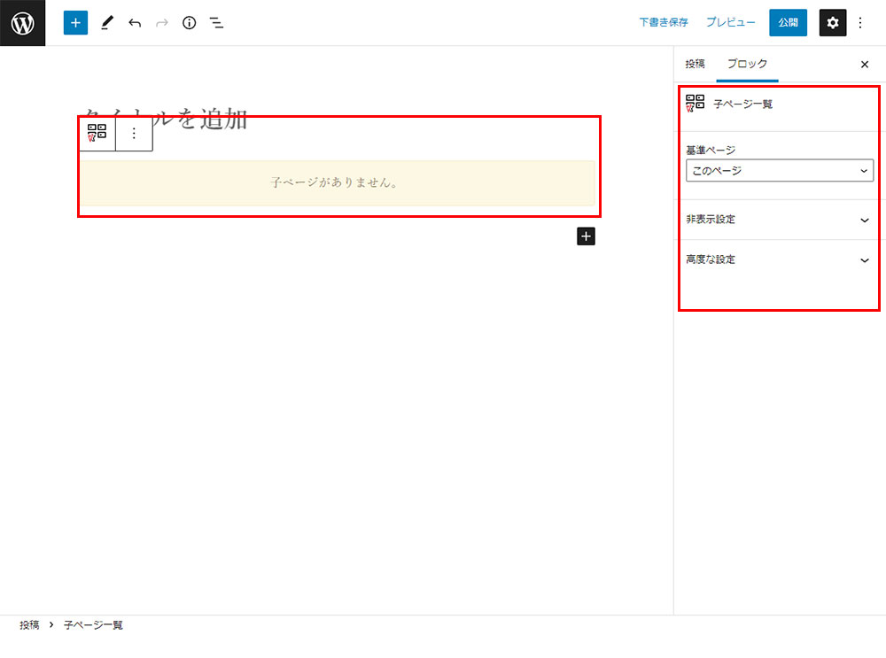
Task: Open block toolbar more options
Action: [134, 134]
